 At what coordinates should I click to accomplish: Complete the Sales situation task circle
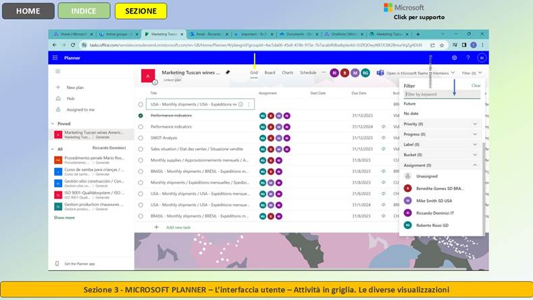[141, 149]
